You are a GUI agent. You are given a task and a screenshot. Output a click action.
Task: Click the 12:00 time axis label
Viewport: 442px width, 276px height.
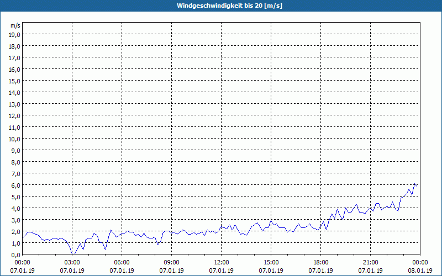click(222, 262)
